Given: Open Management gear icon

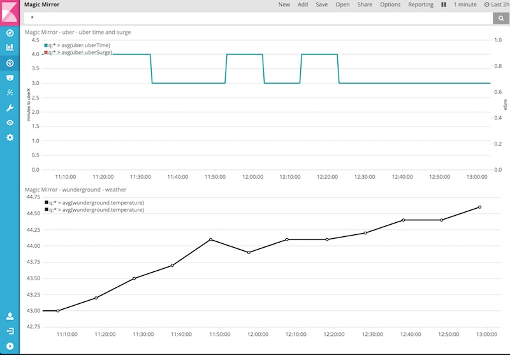Looking at the screenshot, I should pyautogui.click(x=10, y=137).
